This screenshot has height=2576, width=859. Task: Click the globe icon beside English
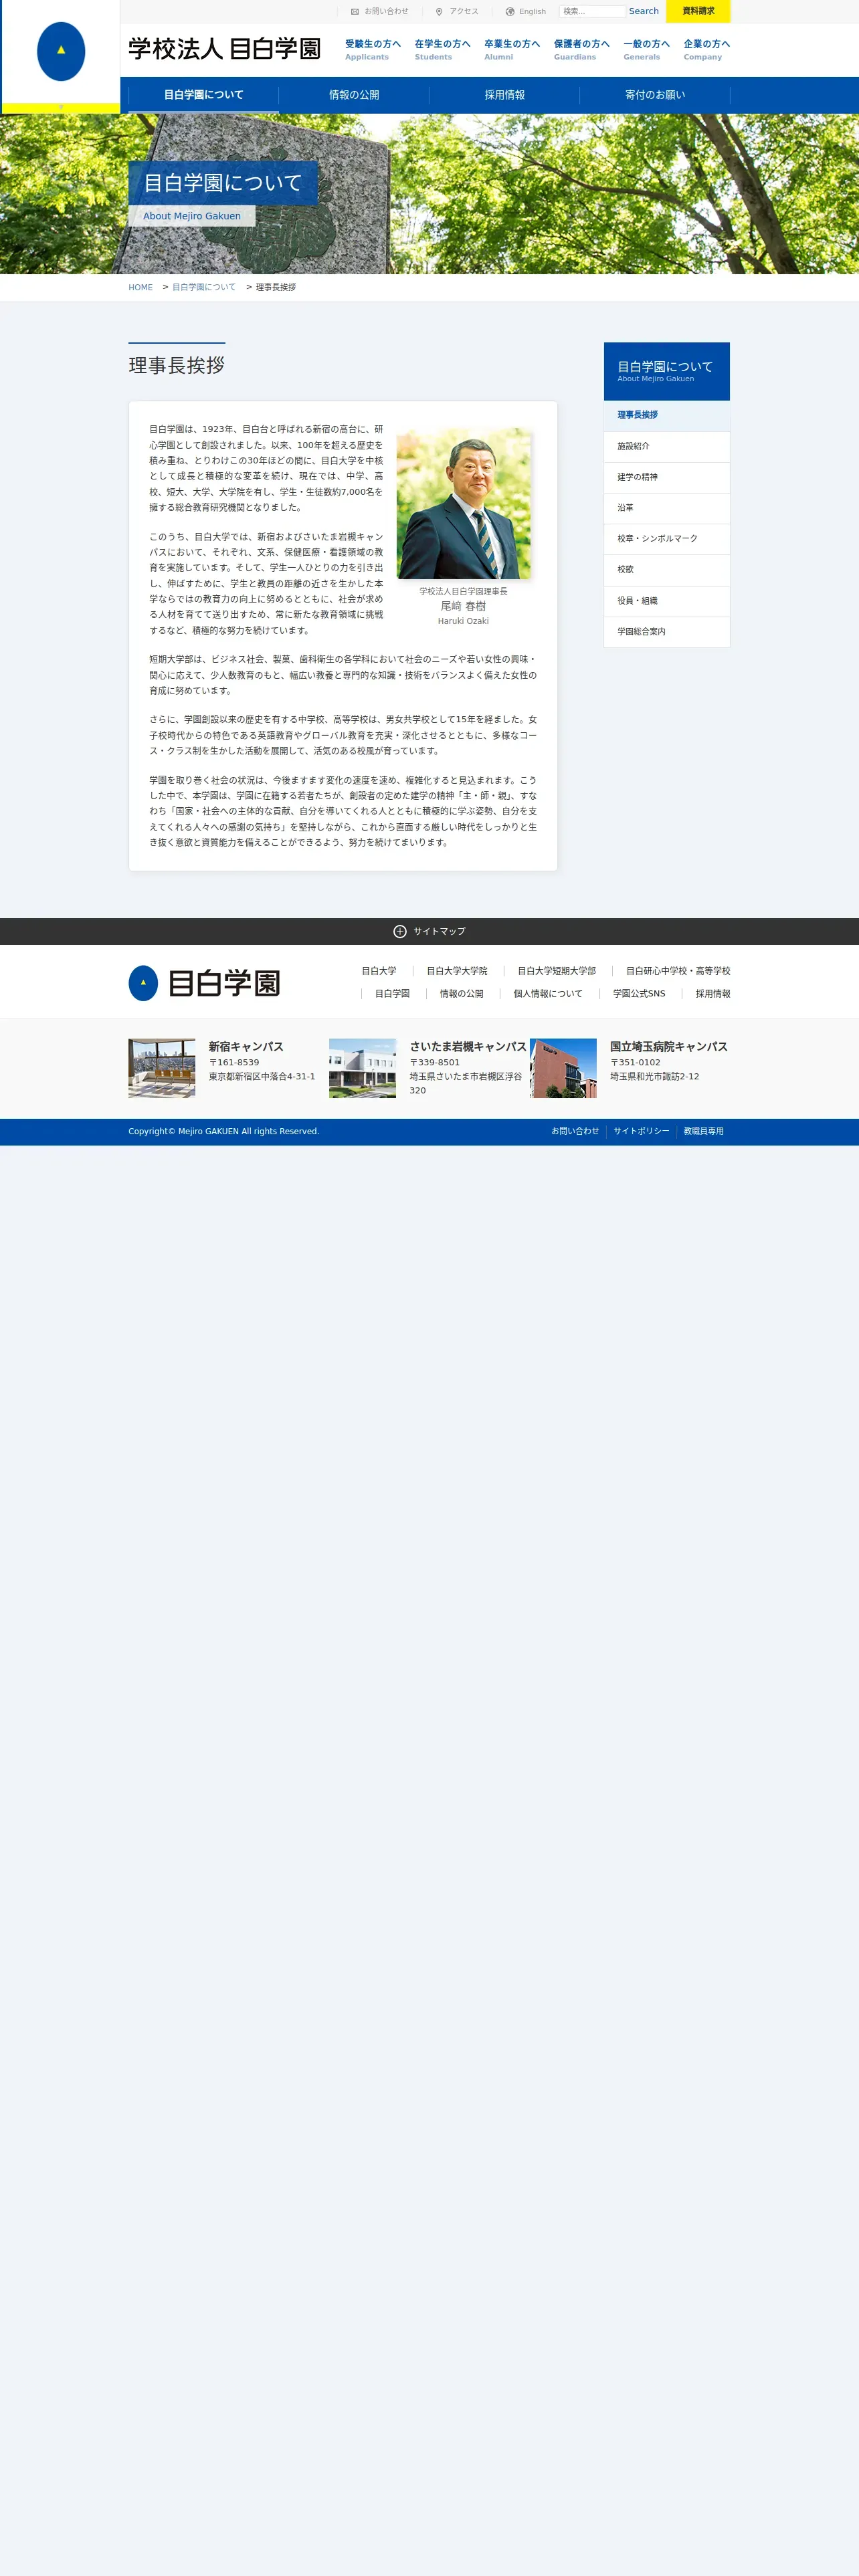coord(510,12)
